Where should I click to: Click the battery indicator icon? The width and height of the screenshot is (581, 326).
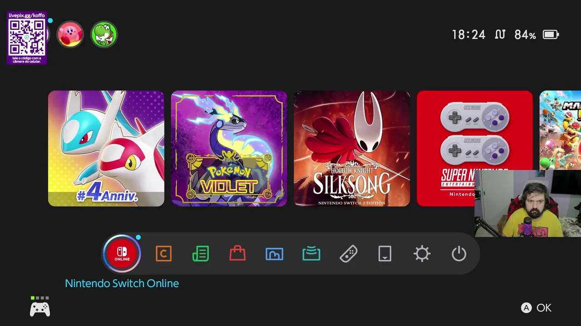(551, 34)
